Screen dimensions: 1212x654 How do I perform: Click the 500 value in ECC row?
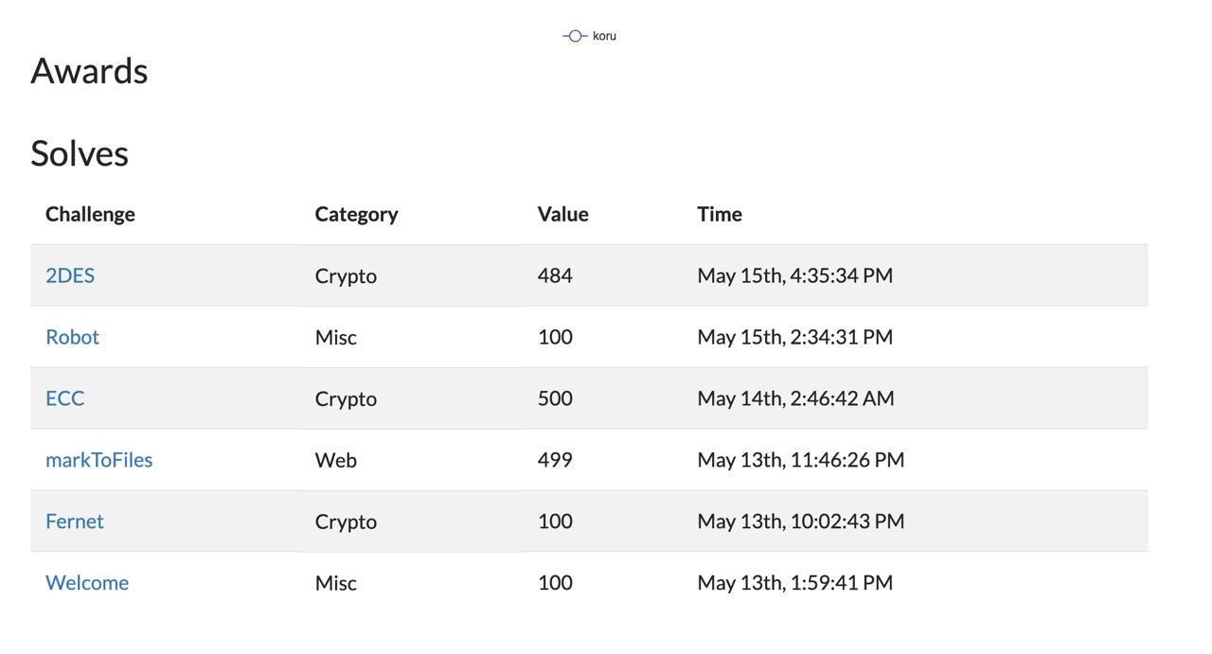[x=555, y=398]
